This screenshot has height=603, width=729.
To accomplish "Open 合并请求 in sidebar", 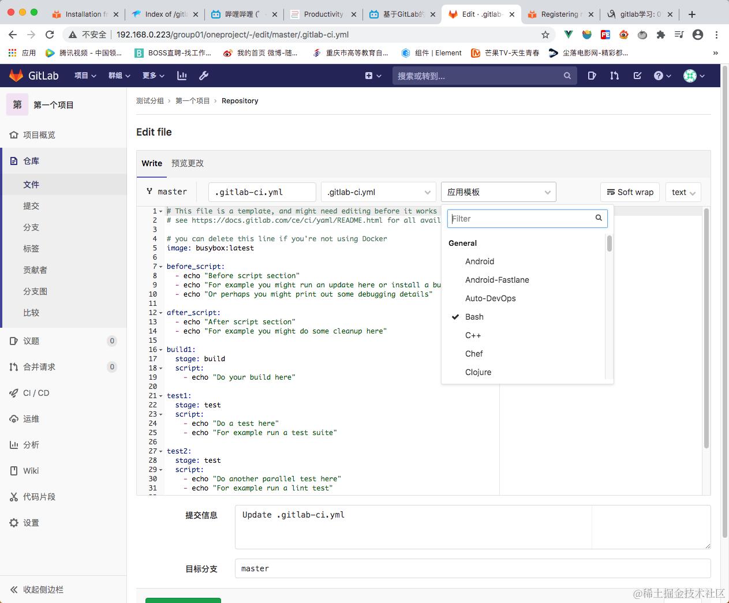I will (x=63, y=367).
